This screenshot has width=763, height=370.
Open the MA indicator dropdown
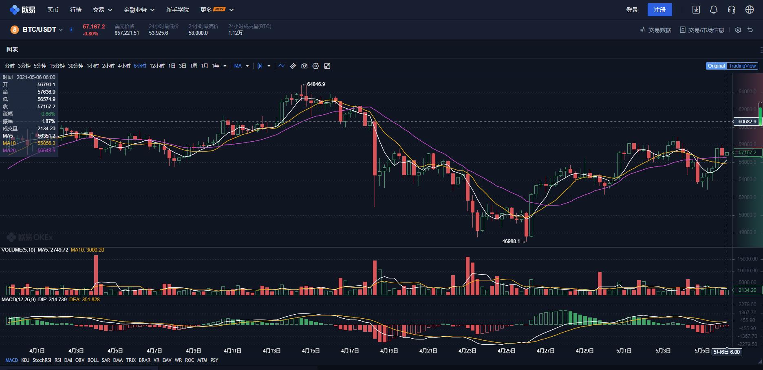click(x=242, y=66)
